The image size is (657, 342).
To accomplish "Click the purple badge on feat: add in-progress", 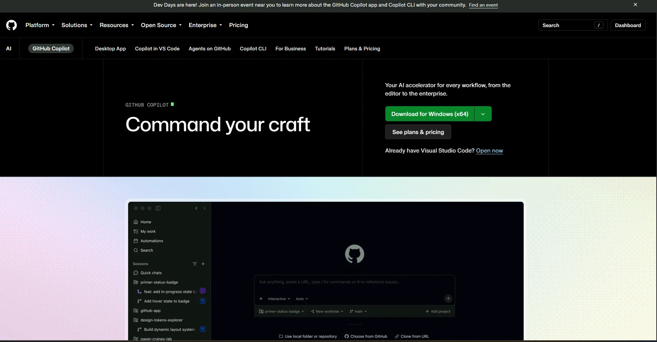I will click(x=203, y=291).
